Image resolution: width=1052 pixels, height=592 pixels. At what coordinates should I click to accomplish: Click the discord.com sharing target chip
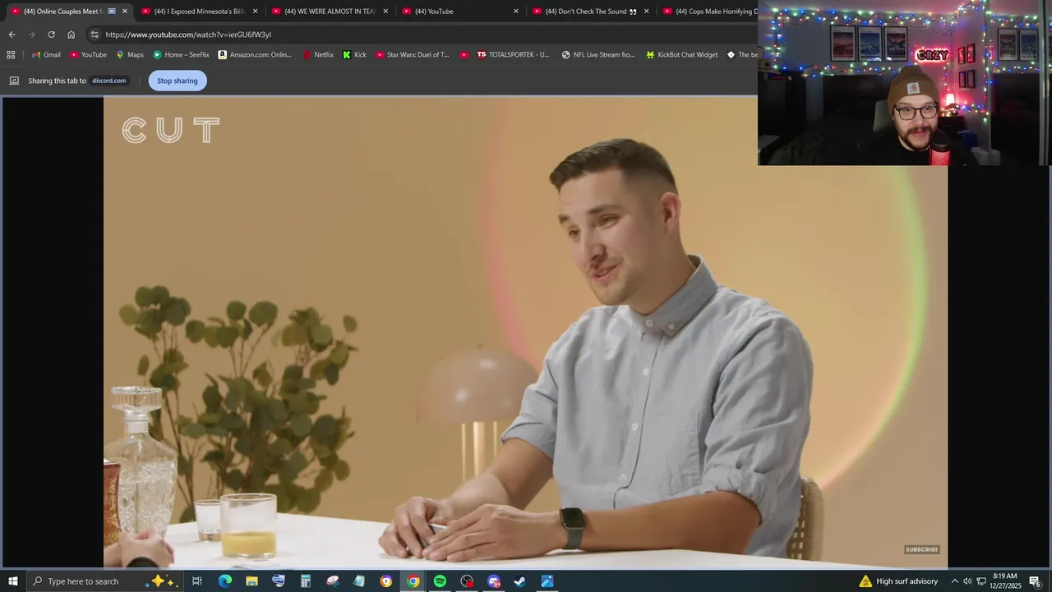108,81
